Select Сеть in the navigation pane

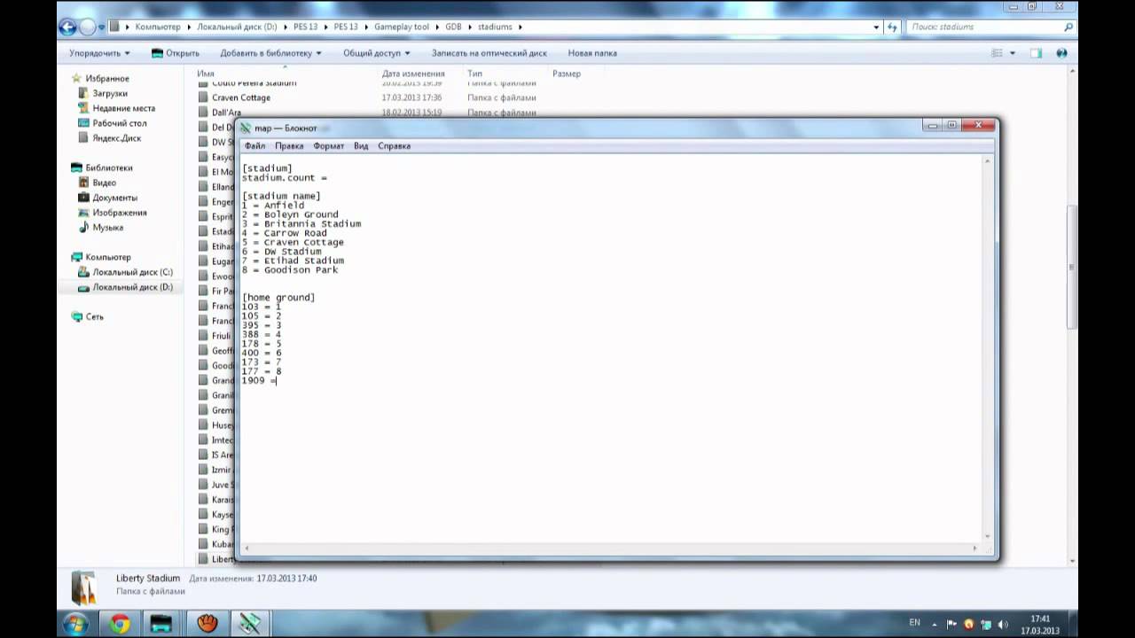pos(94,316)
